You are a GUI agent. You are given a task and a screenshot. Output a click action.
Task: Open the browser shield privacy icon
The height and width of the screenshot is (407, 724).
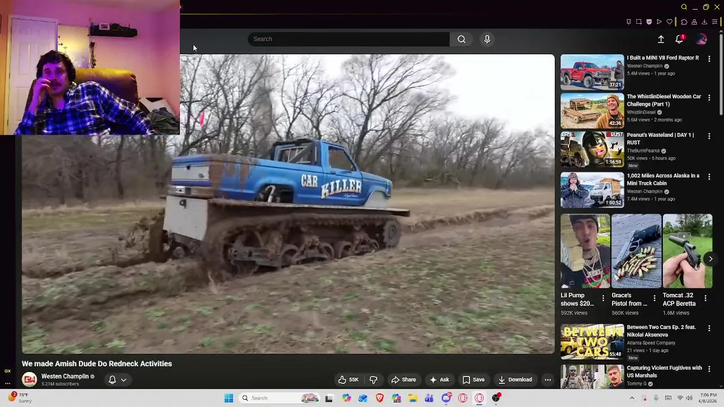click(649, 22)
